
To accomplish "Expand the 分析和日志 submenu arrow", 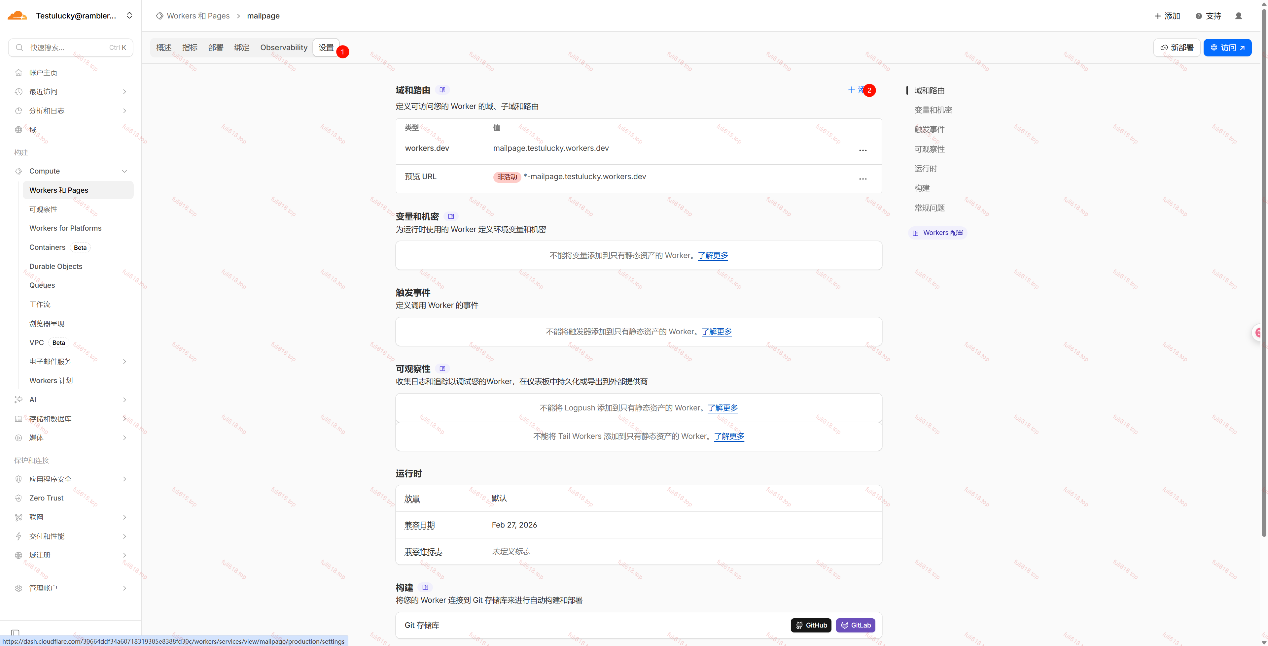I will (124, 111).
